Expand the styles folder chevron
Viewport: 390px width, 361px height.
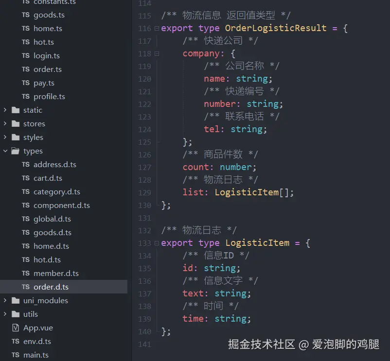5,137
